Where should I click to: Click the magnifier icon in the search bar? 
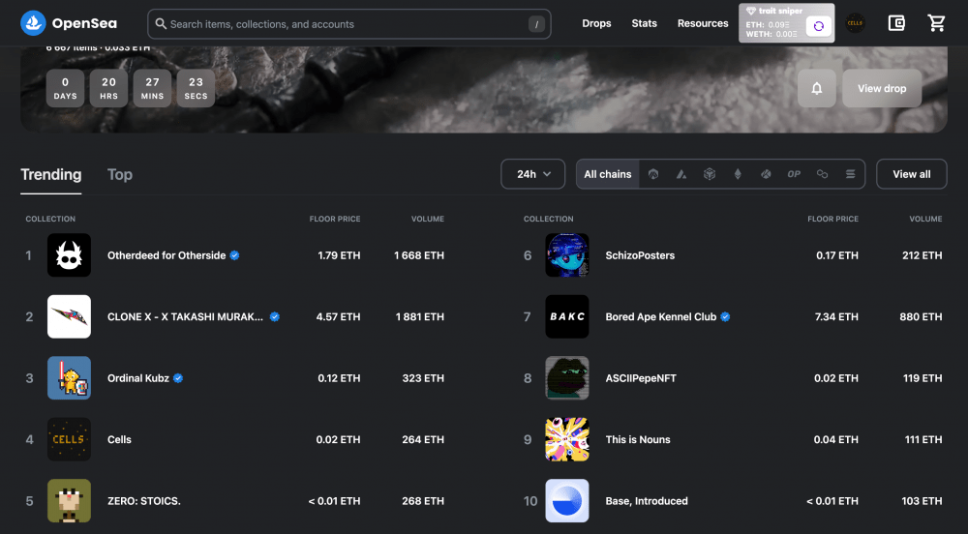pyautogui.click(x=161, y=23)
